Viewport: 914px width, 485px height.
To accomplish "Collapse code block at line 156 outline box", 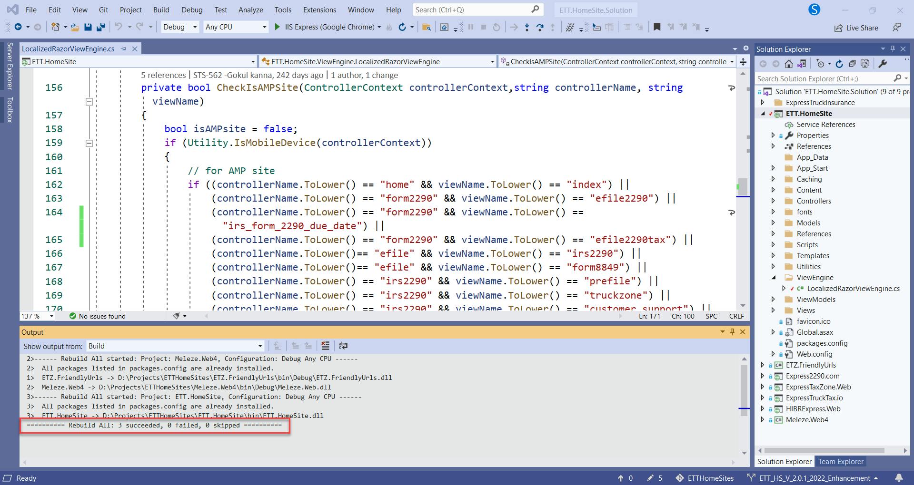I will [89, 101].
